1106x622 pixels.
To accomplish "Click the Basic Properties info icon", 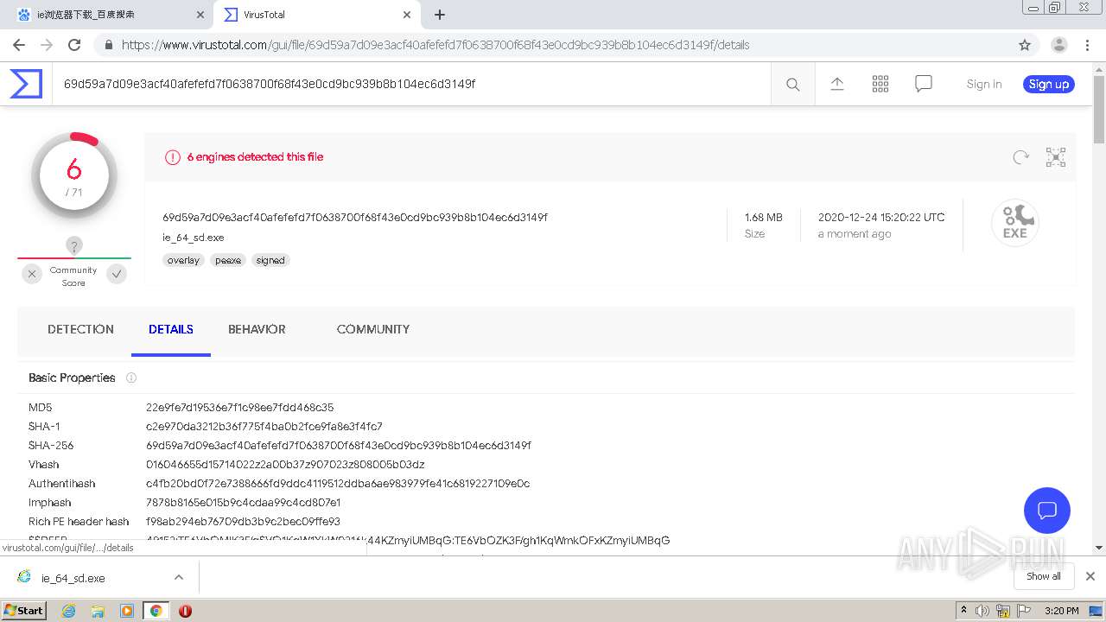I will click(x=131, y=378).
